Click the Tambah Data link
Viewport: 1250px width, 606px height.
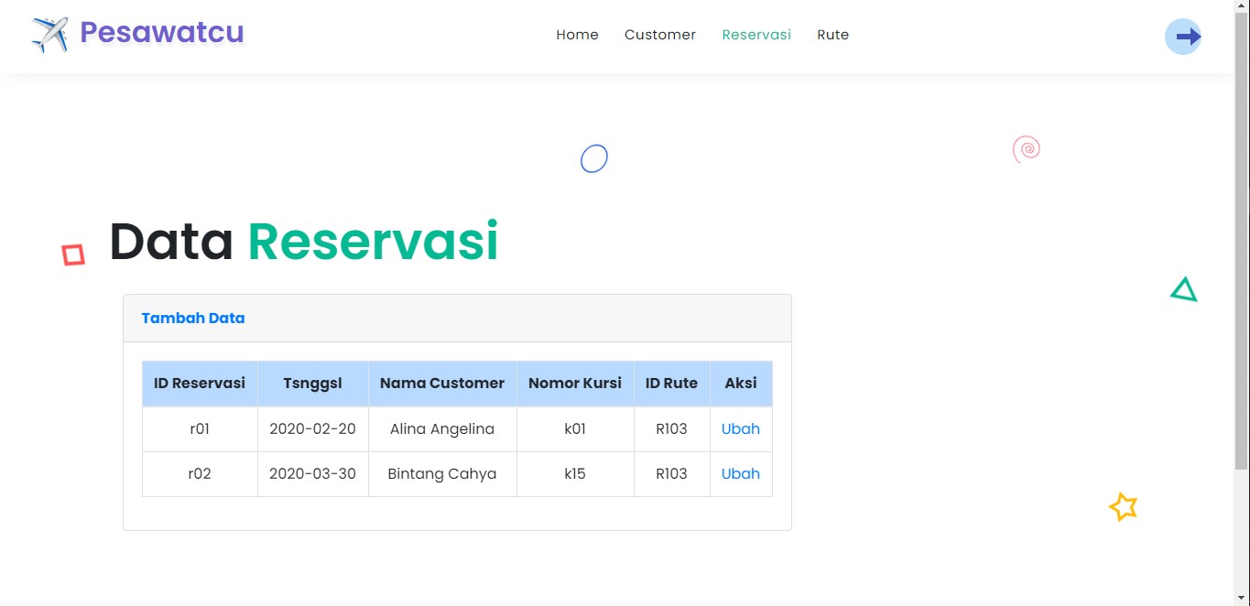coord(192,319)
